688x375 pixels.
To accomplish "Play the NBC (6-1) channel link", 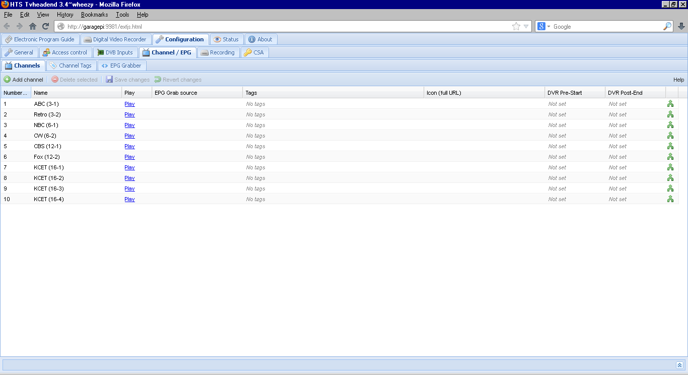I will click(129, 125).
